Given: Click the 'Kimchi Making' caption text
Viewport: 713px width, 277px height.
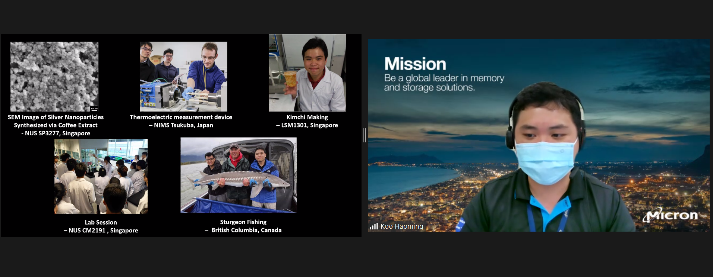Looking at the screenshot, I should (x=307, y=117).
